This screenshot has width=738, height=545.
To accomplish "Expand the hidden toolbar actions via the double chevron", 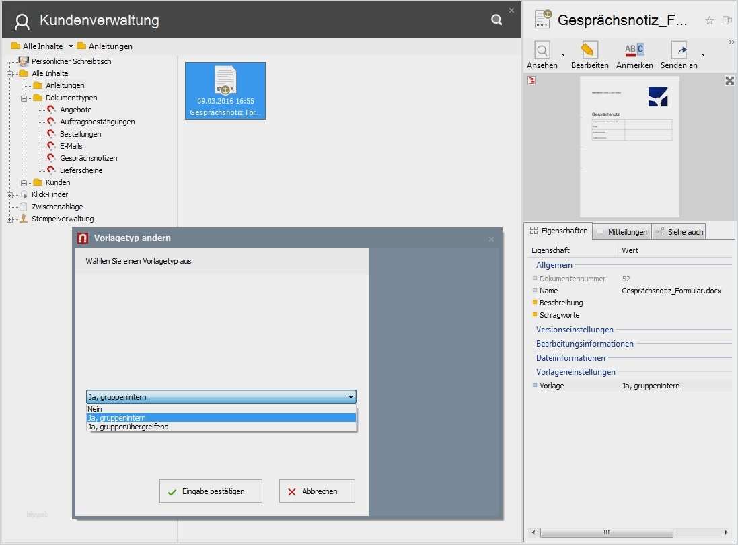I will tap(731, 42).
